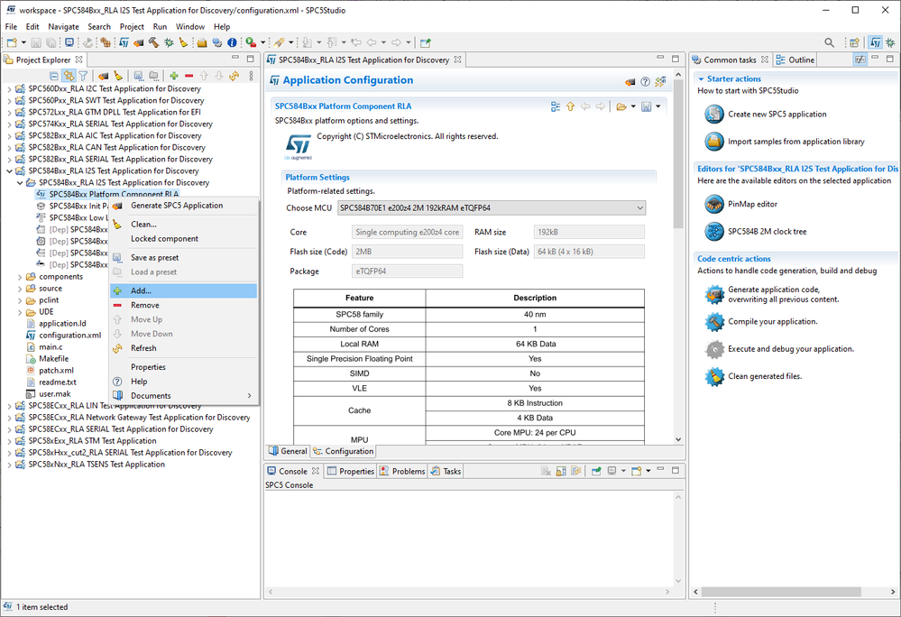Click the Generate application code icon in Common tasks
The image size is (901, 617).
click(x=714, y=294)
